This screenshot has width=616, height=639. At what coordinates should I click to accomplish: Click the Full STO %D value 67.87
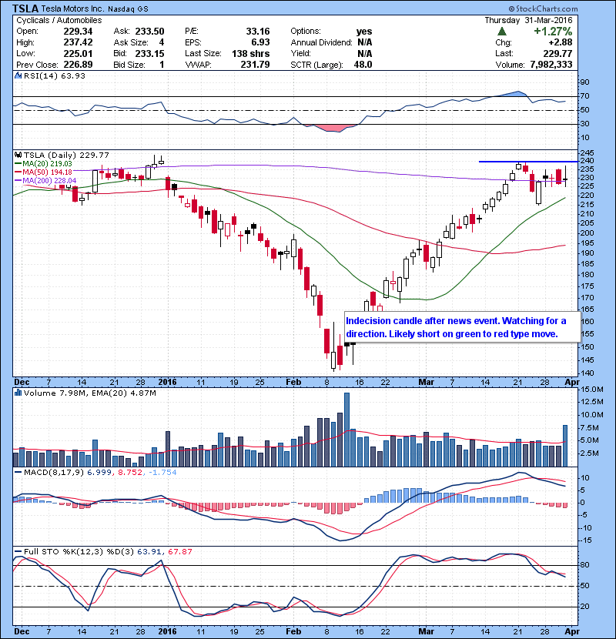(180, 552)
